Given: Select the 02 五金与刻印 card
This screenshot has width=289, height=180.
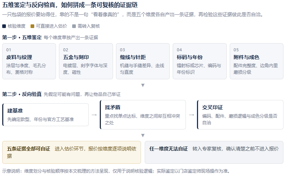Looking at the screenshot, I should pyautogui.click(x=86, y=61).
